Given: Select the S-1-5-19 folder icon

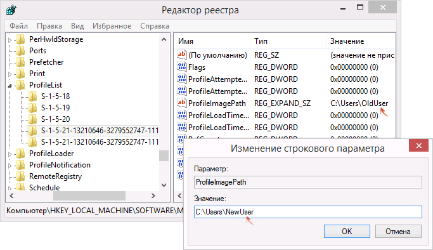Looking at the screenshot, I should [x=32, y=108].
